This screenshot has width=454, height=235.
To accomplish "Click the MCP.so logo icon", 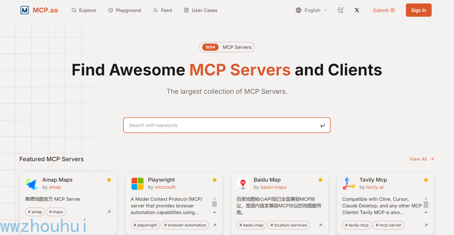I will (25, 10).
